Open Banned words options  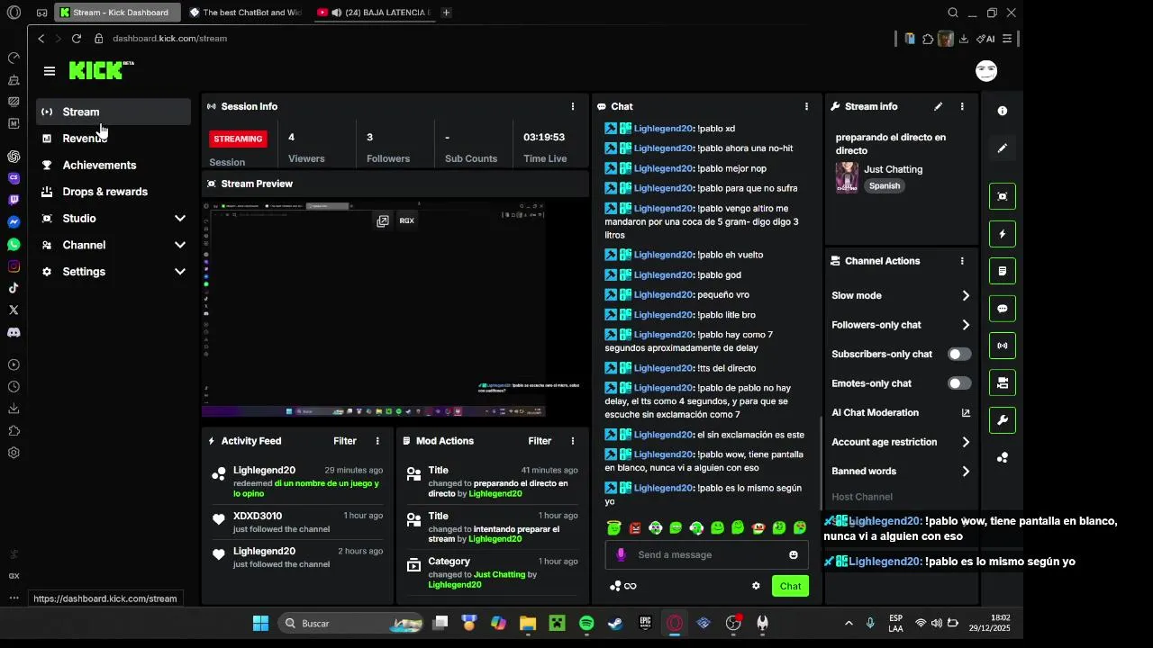tap(901, 472)
